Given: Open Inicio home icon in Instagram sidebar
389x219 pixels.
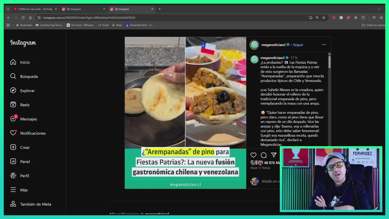Looking at the screenshot, I should coord(13,62).
